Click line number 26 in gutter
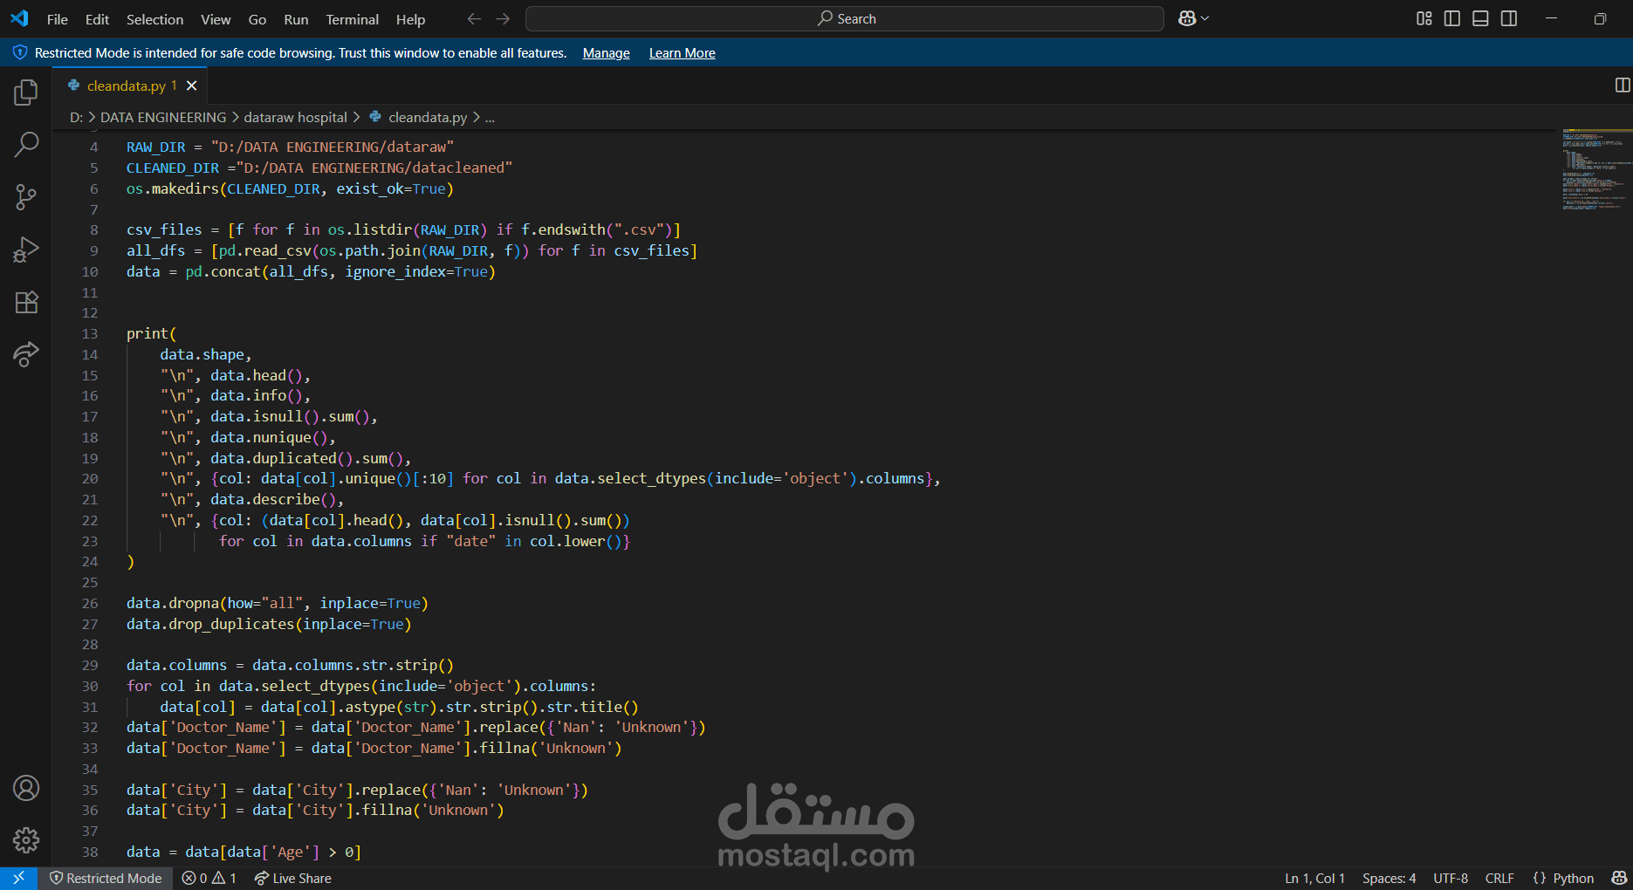 (x=90, y=603)
